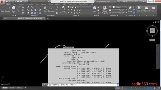Open the ByLayer object color swatch dropdown

(119, 7)
